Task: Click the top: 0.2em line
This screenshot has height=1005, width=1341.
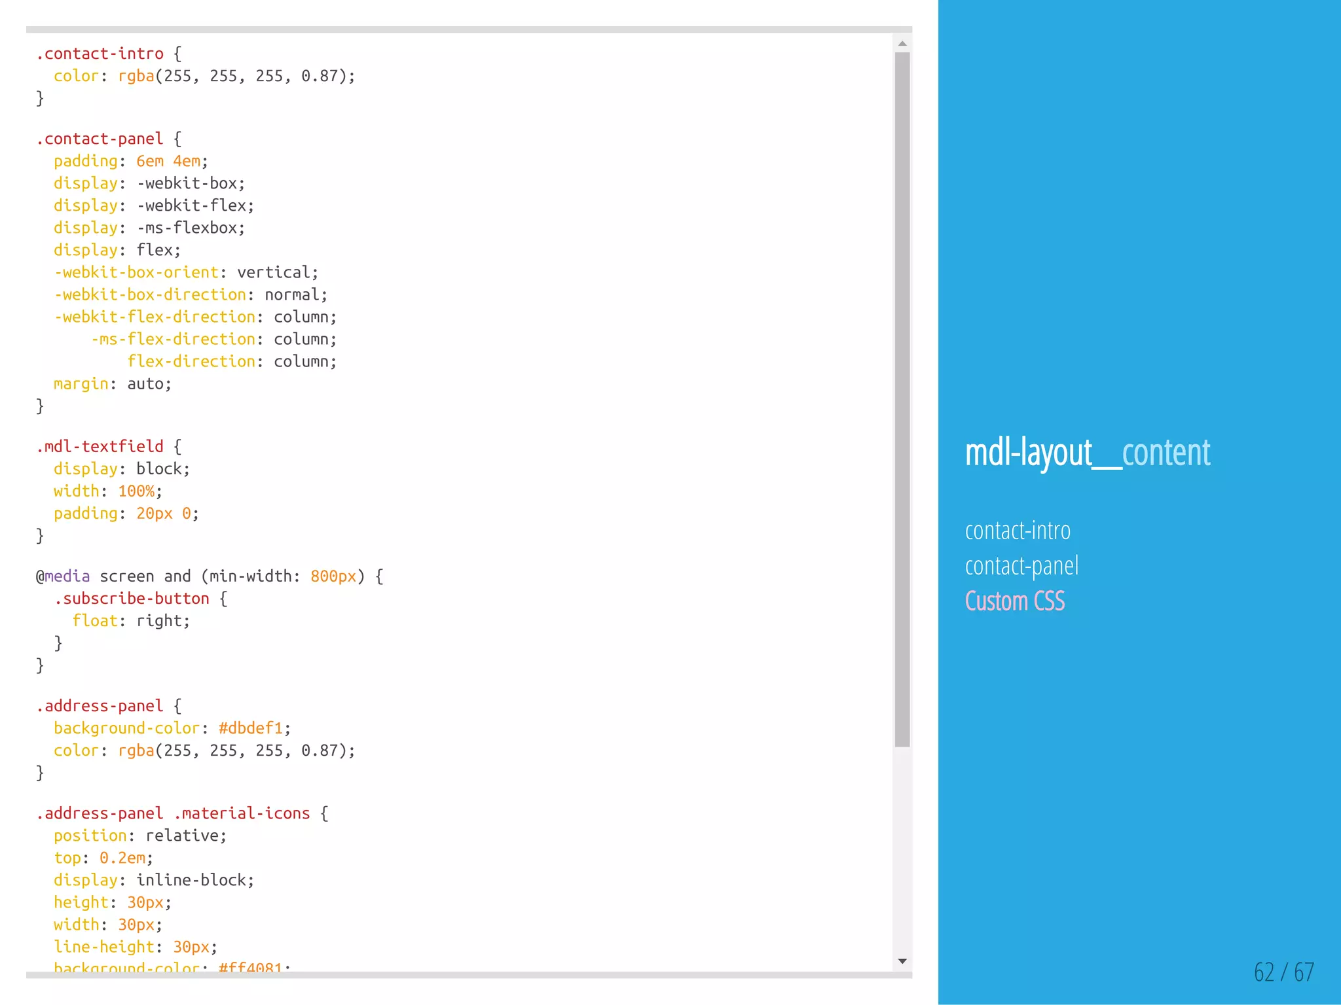Action: 103,857
